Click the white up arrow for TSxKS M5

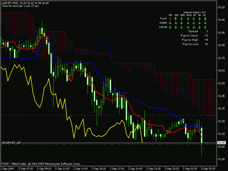point(176,19)
